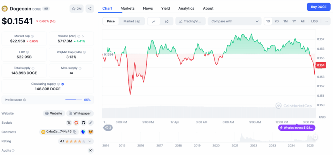
Task: Open Dogecoin's GitHub repository
Action: tap(84, 123)
